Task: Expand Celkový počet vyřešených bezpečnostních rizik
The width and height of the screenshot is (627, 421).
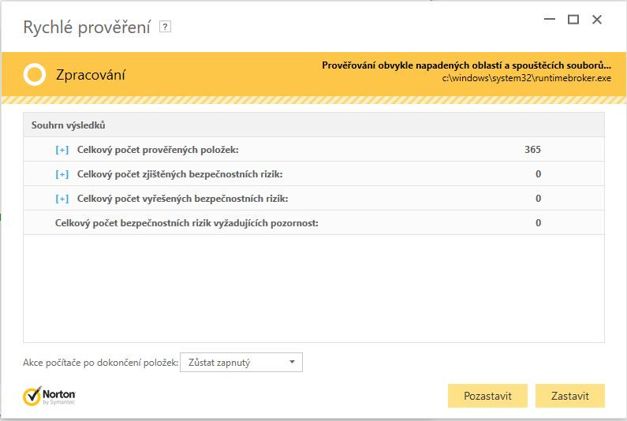Action: pos(62,199)
